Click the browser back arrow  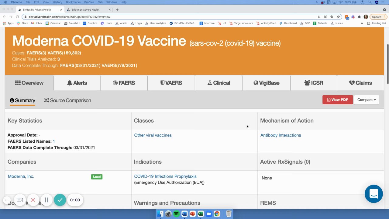[5, 17]
